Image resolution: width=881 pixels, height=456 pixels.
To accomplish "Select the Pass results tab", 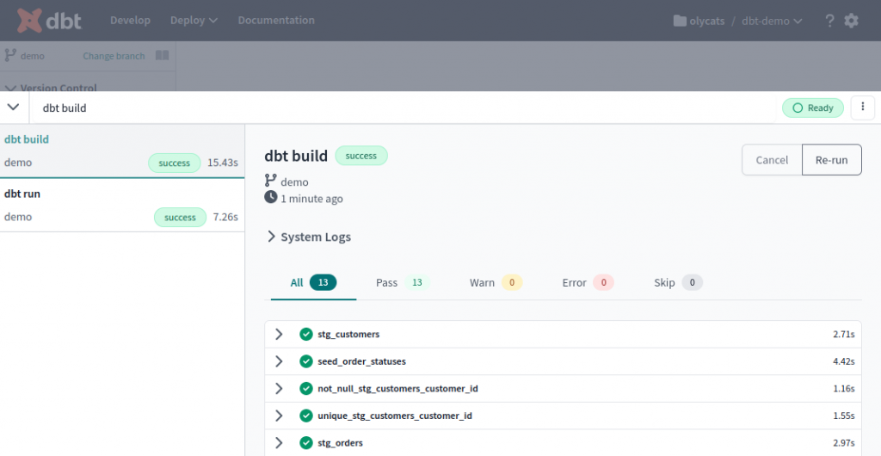I will [403, 282].
